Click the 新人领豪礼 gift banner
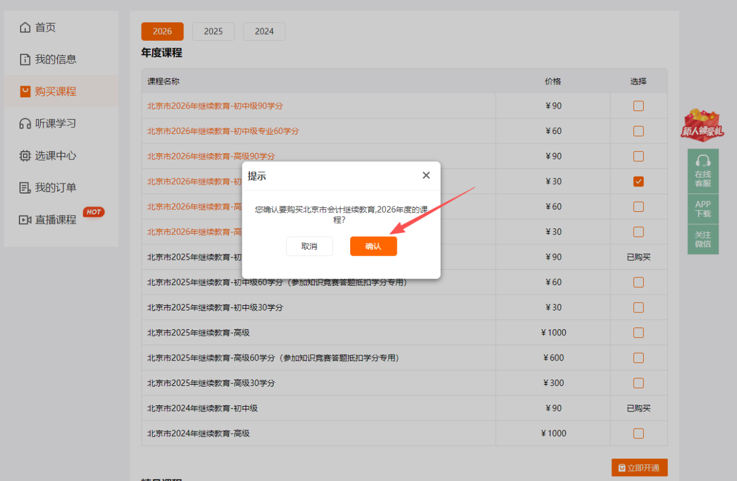This screenshot has width=737, height=481. coord(702,125)
